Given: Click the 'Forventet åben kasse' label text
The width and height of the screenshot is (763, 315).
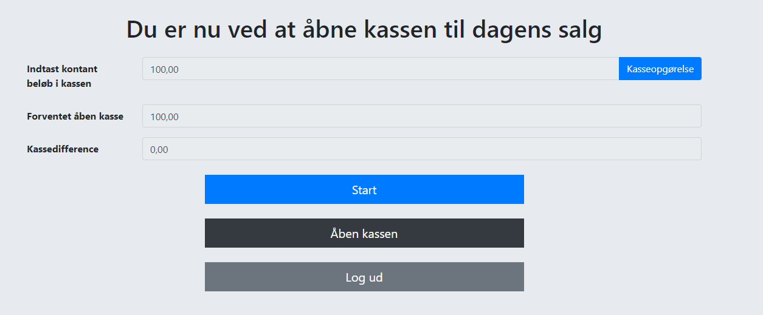Looking at the screenshot, I should [75, 116].
